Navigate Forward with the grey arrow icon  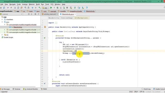[36, 8]
